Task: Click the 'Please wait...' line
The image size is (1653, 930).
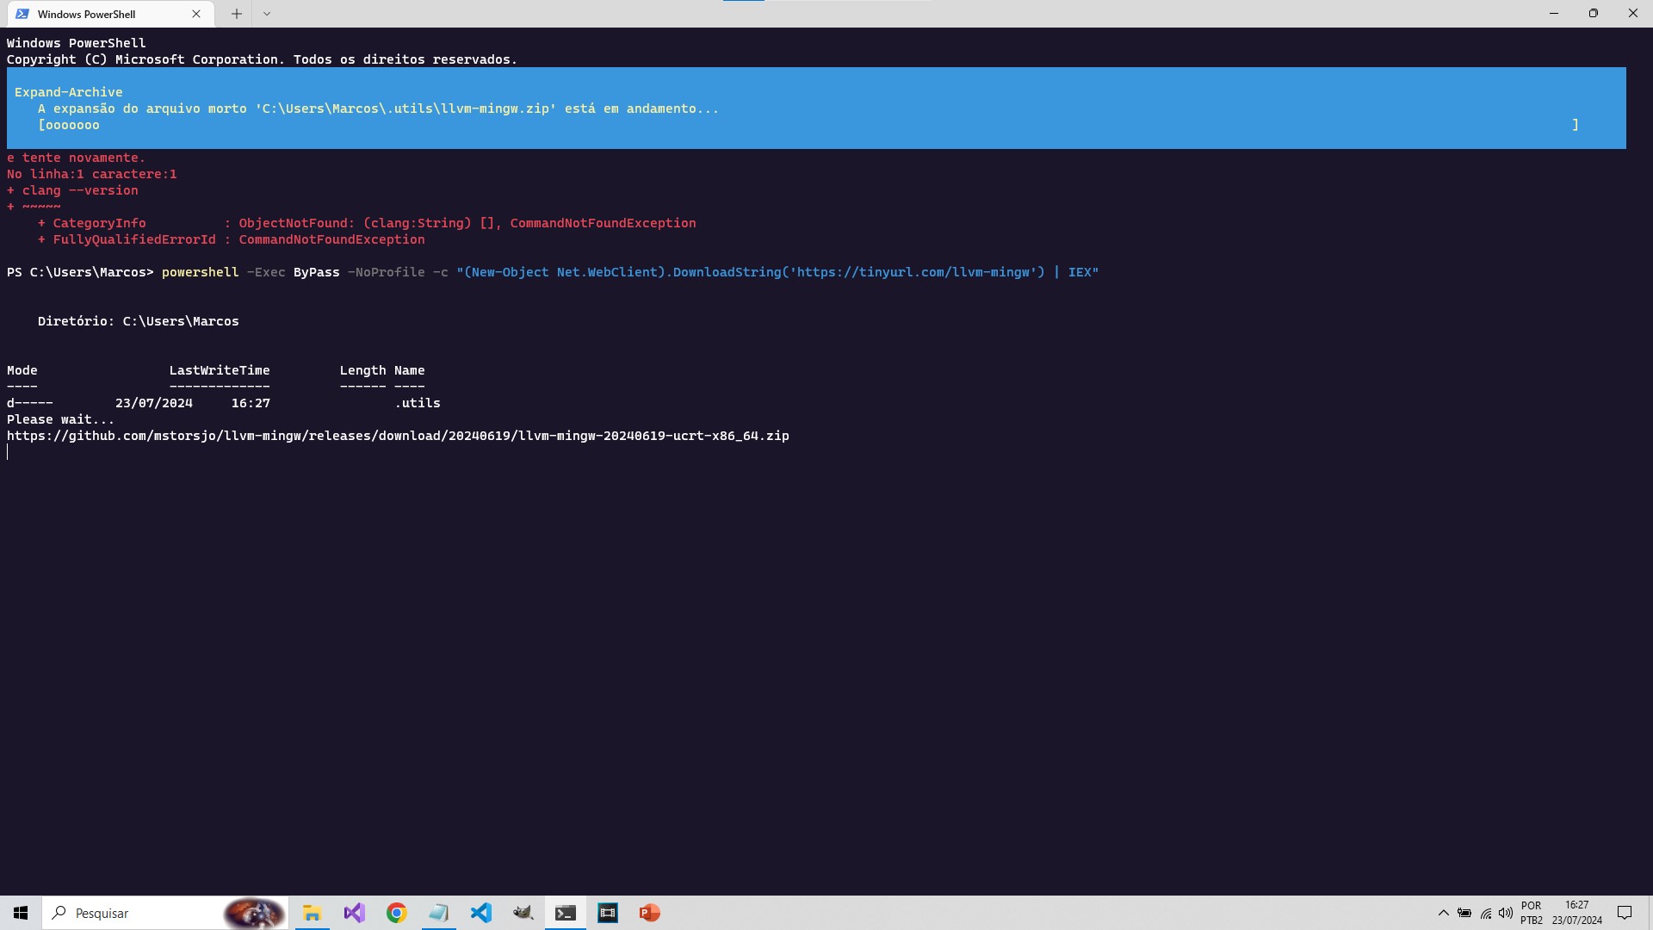Action: click(60, 419)
